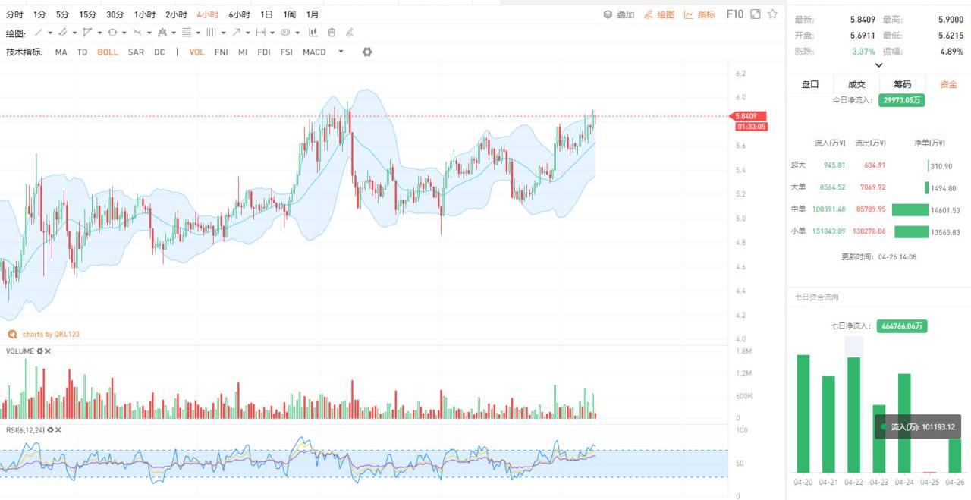Switch to the 盘口 tab
This screenshot has width=971, height=500.
click(x=810, y=84)
